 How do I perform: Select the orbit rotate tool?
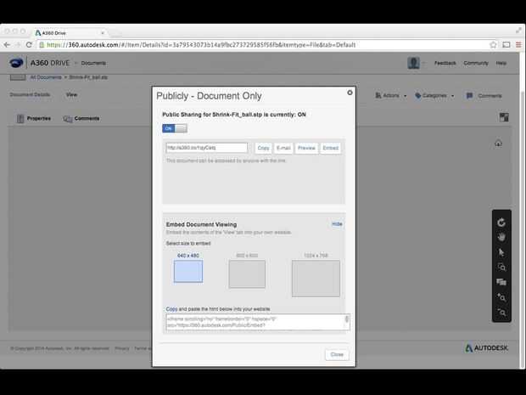tap(501, 223)
